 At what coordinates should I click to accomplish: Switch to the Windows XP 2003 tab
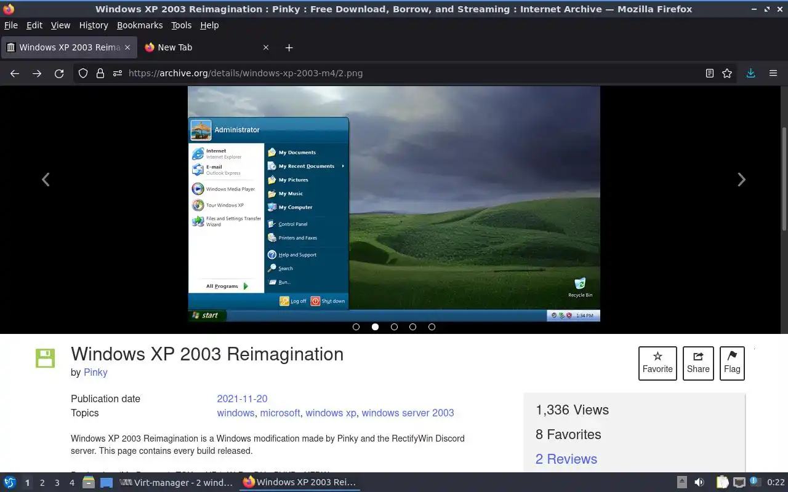[x=68, y=47]
